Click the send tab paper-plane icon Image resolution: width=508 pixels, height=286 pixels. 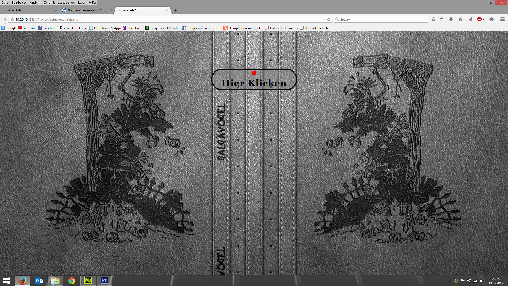470,19
